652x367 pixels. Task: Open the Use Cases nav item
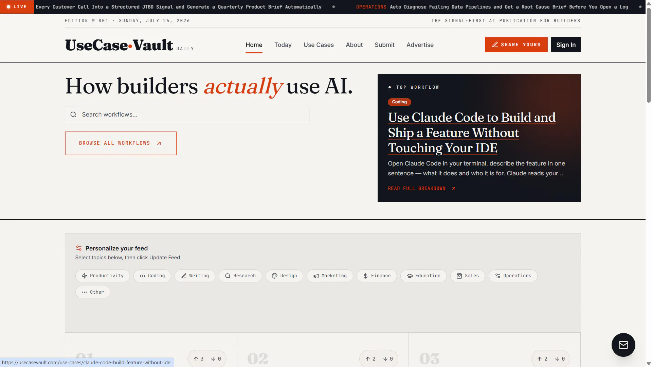(319, 45)
